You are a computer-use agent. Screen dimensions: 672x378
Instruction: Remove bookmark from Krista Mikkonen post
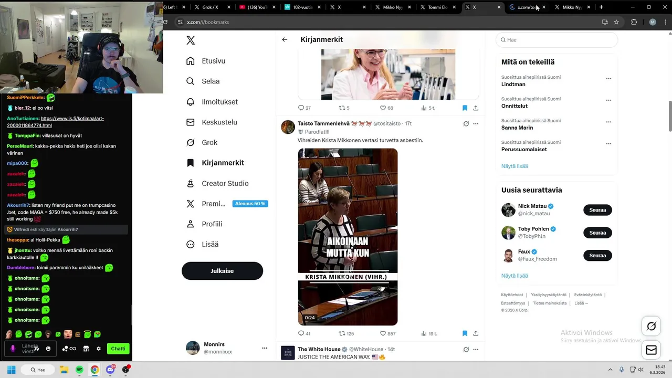tap(465, 333)
